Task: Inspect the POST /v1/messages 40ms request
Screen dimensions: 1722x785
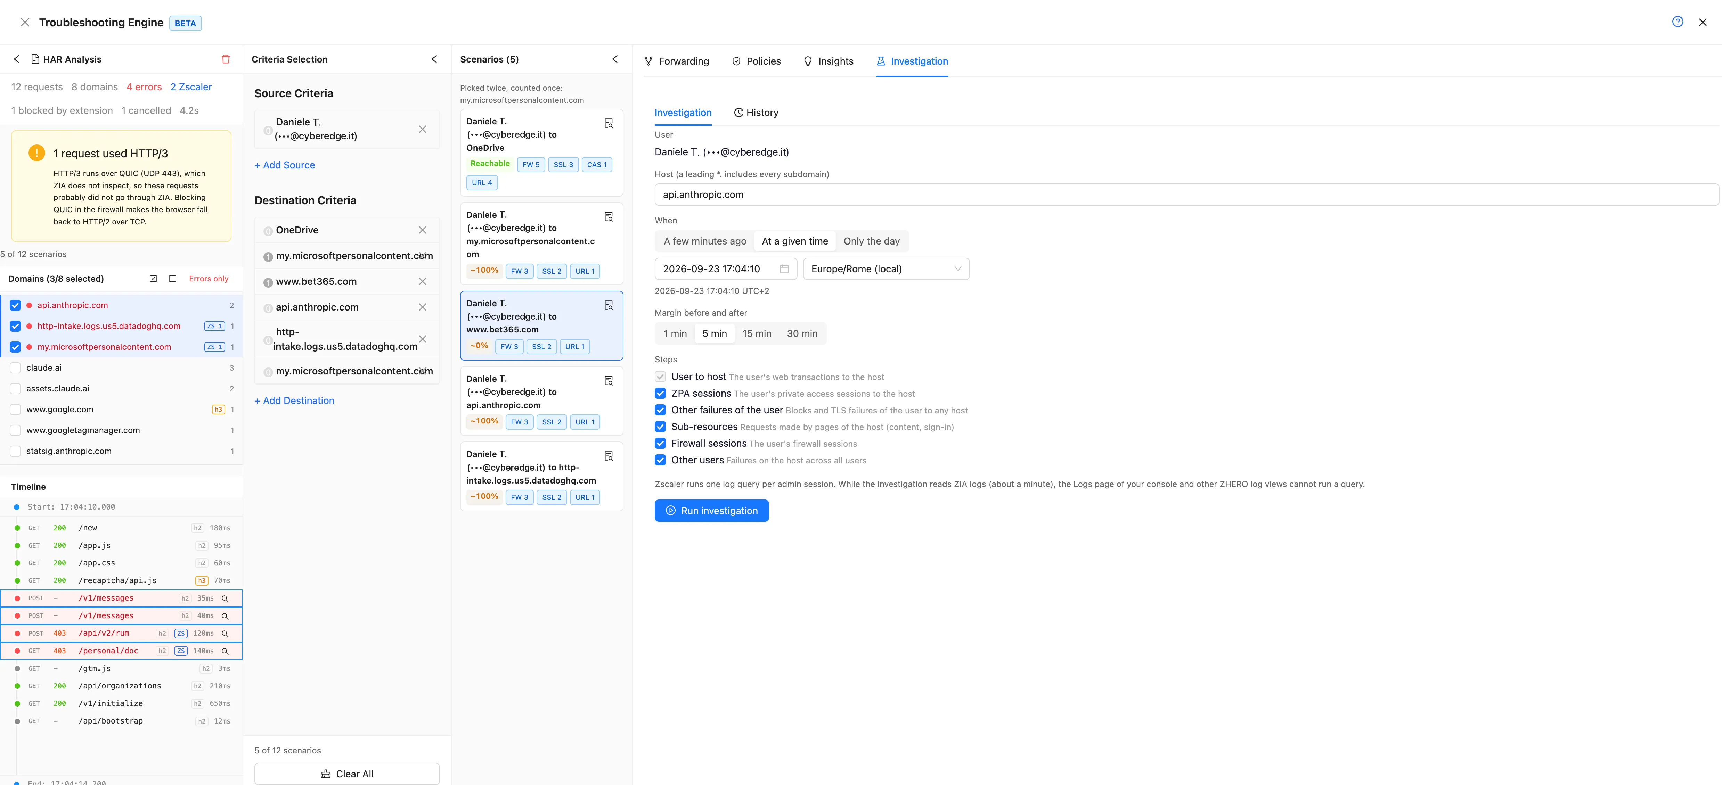Action: tap(225, 616)
